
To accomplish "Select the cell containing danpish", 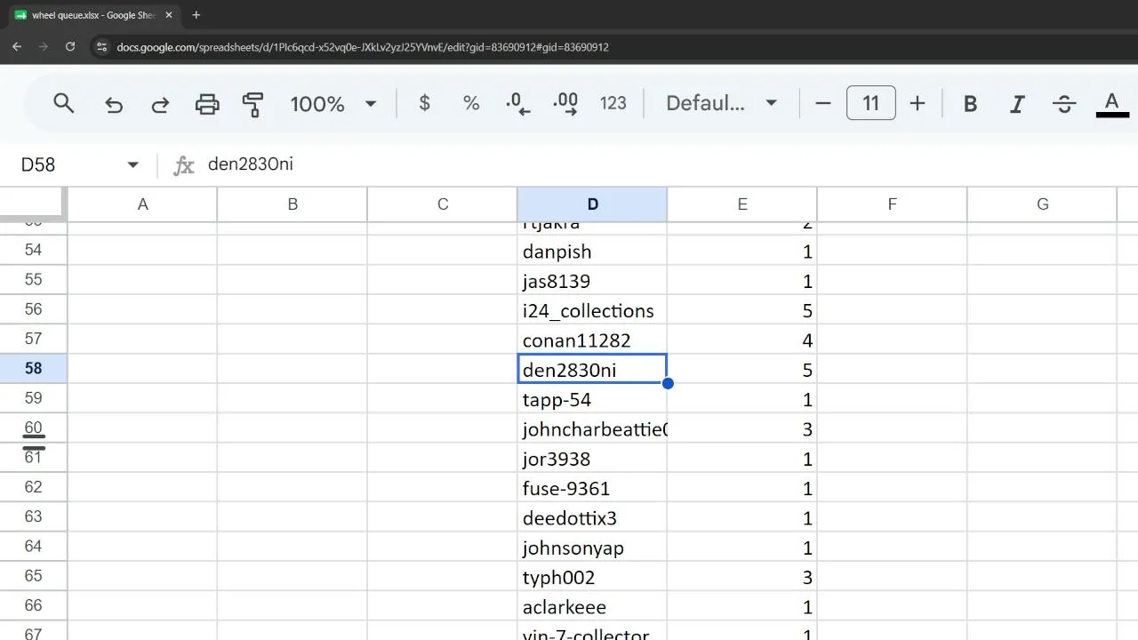I will click(x=592, y=252).
